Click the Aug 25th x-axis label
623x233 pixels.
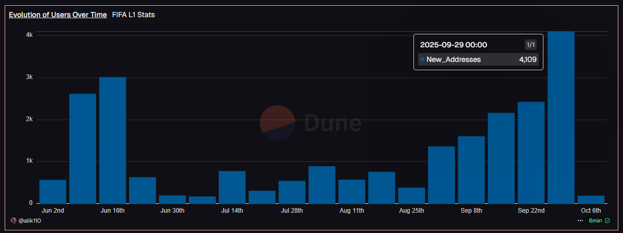(412, 210)
